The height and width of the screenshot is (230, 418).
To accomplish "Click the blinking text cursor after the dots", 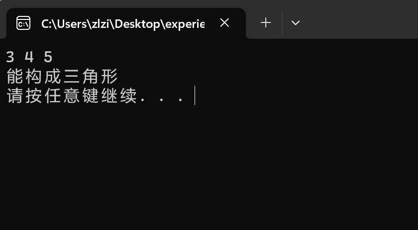I will coord(195,95).
